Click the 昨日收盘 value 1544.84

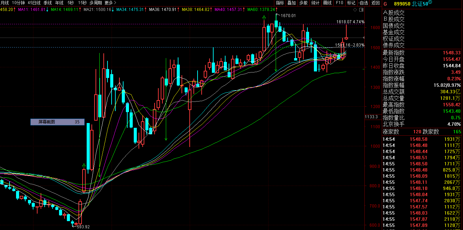452,66
